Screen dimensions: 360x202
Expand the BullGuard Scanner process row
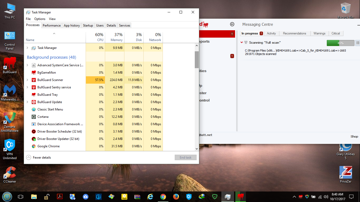click(27, 80)
